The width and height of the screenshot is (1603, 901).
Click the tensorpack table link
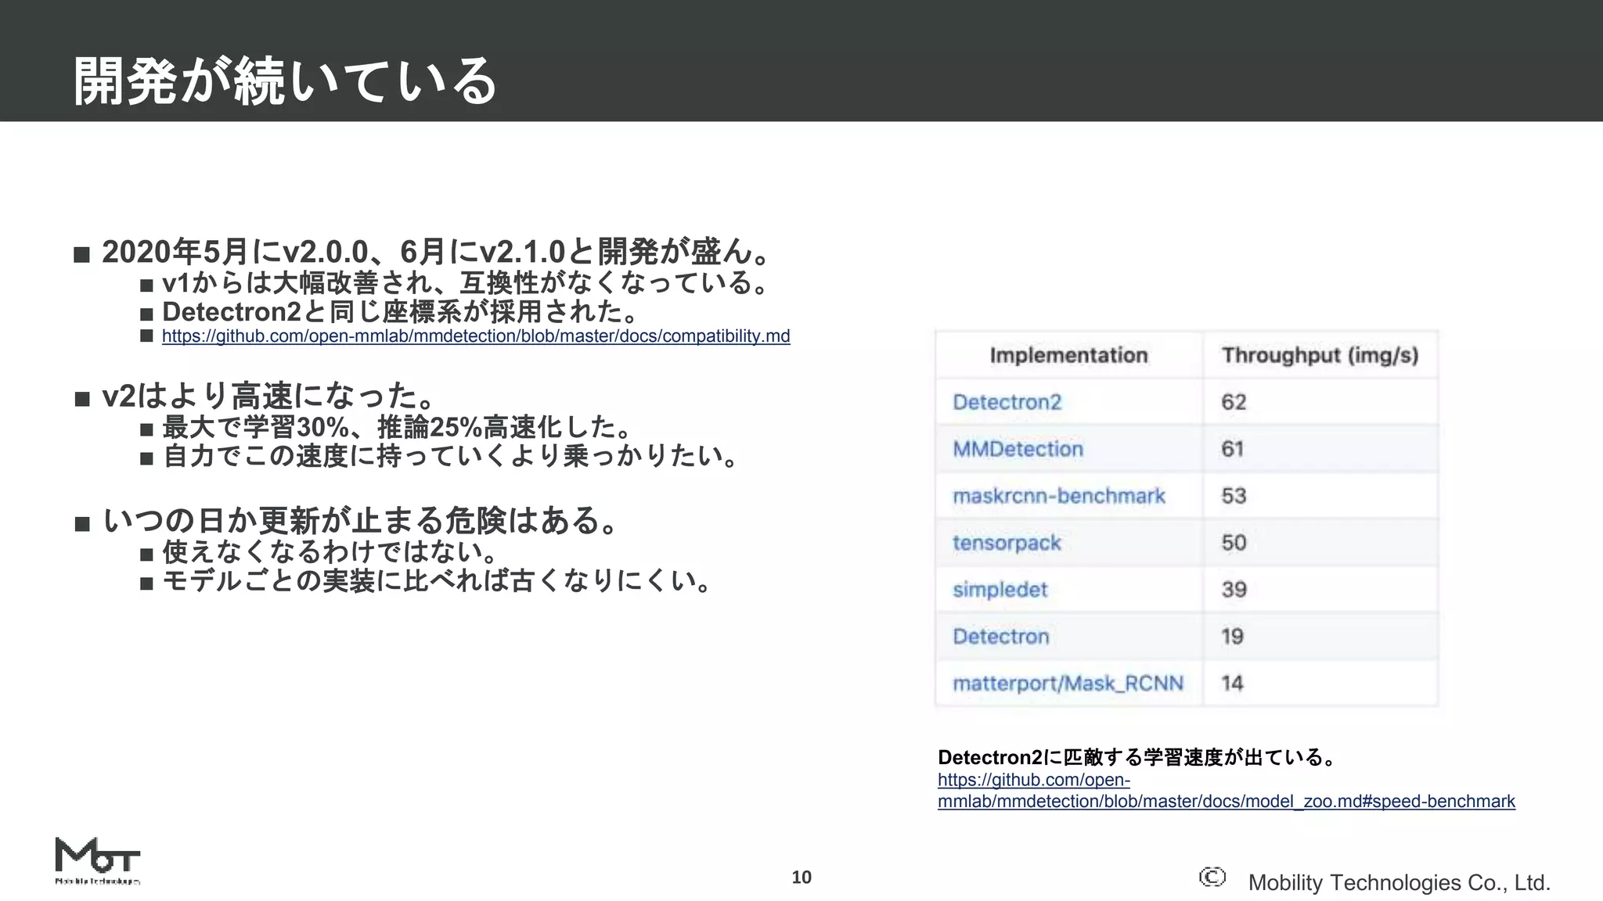[1007, 543]
